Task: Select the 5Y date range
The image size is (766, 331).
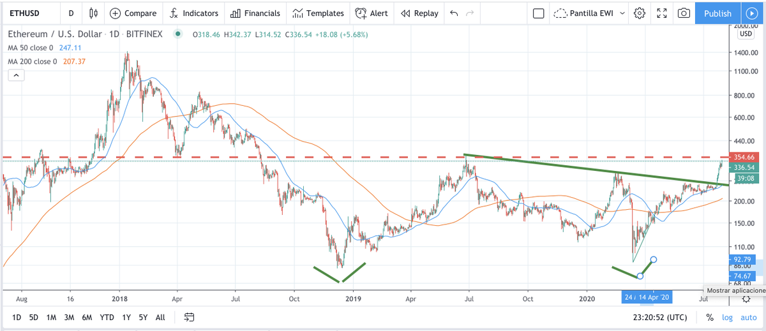Action: coord(143,317)
